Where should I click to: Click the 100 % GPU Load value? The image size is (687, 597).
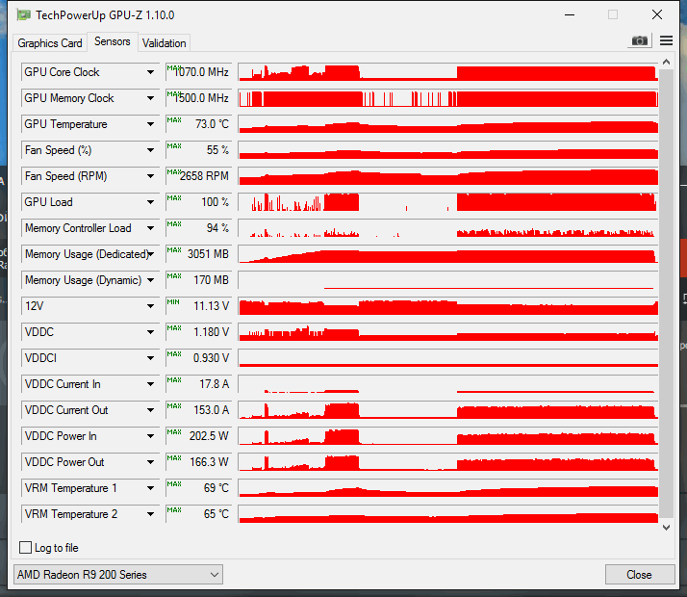[199, 202]
